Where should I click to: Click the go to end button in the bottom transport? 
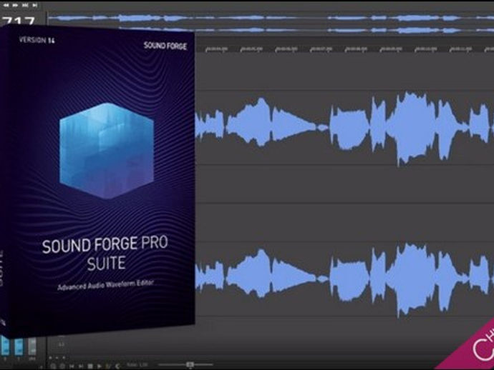click(81, 366)
